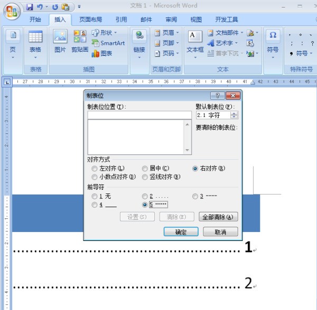Cancel the dialog with 取消
This screenshot has width=317, height=310.
[x=220, y=232]
